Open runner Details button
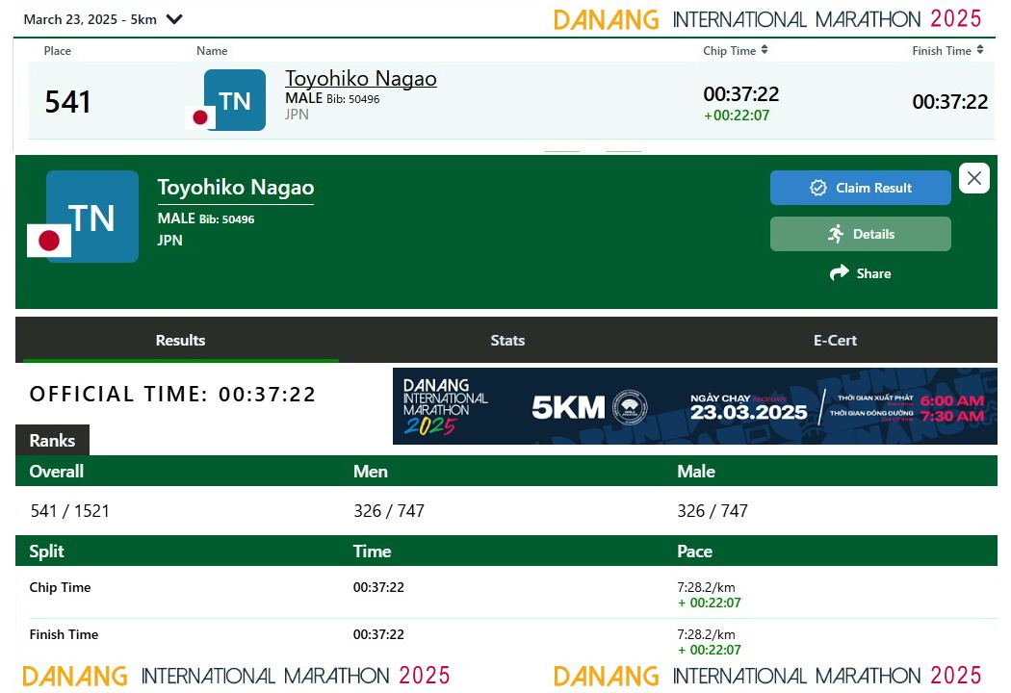Screen dimensions: 1011x693 point(860,234)
